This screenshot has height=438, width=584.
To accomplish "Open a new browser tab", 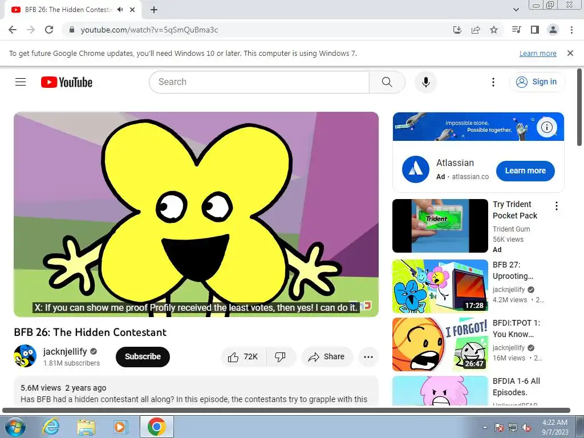I will pyautogui.click(x=154, y=10).
